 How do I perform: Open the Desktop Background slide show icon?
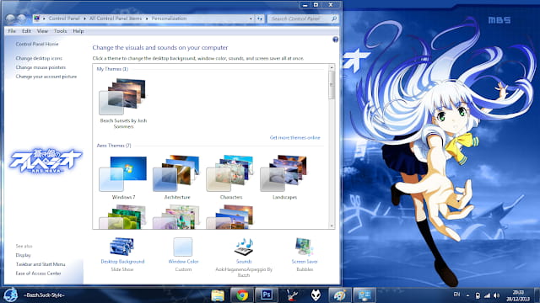(121, 247)
